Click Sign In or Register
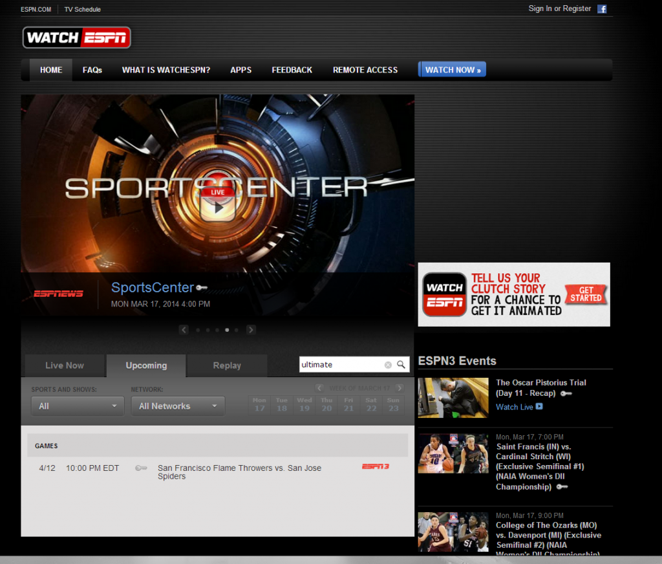This screenshot has width=662, height=564. click(x=559, y=8)
